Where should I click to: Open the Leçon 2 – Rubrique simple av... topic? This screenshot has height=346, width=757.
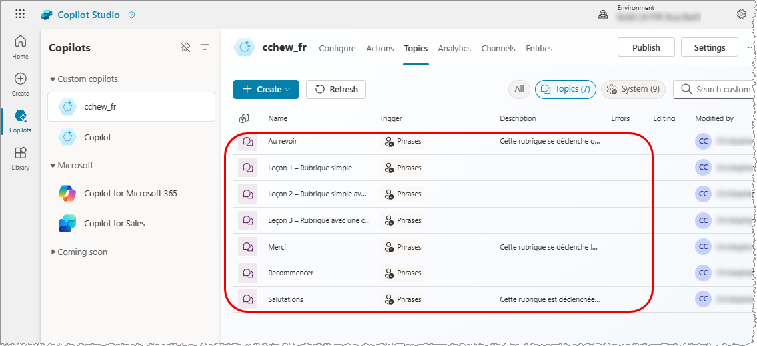pos(317,194)
